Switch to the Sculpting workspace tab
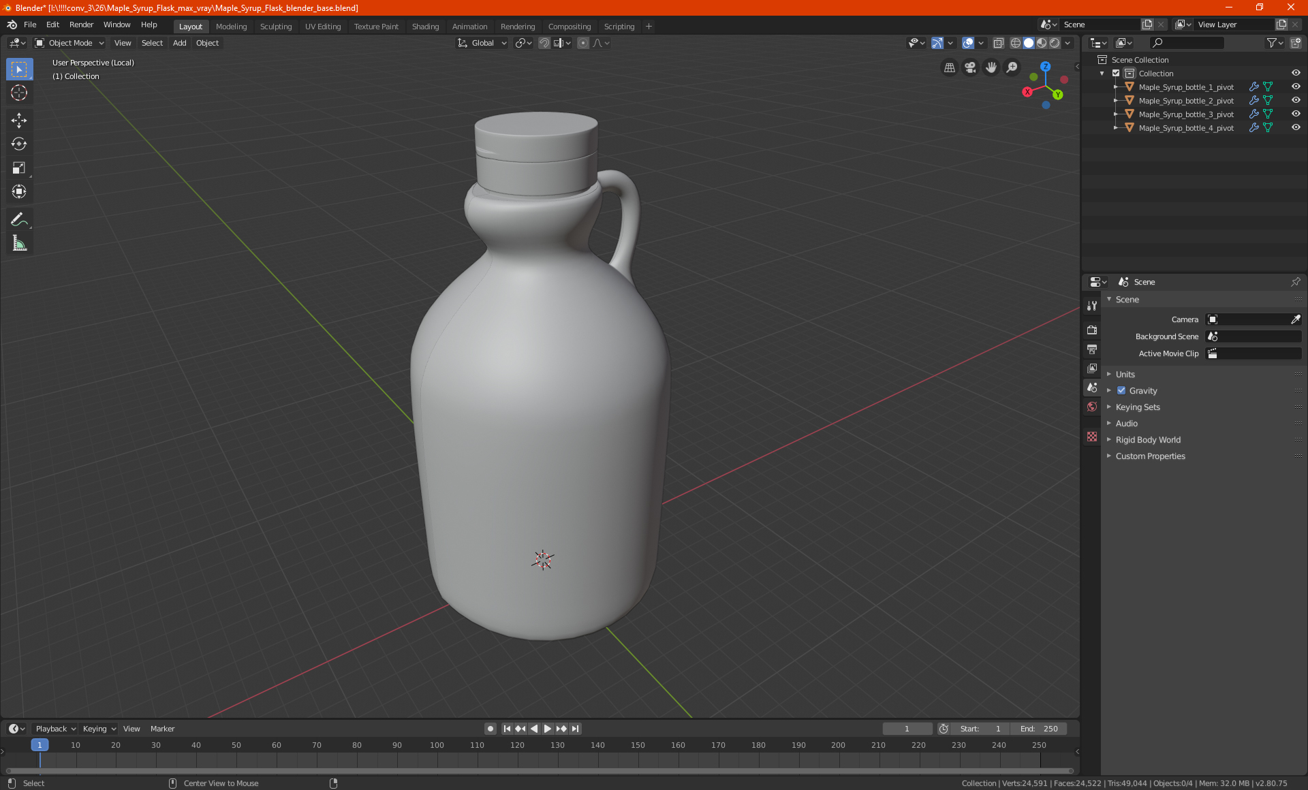 [x=275, y=27]
